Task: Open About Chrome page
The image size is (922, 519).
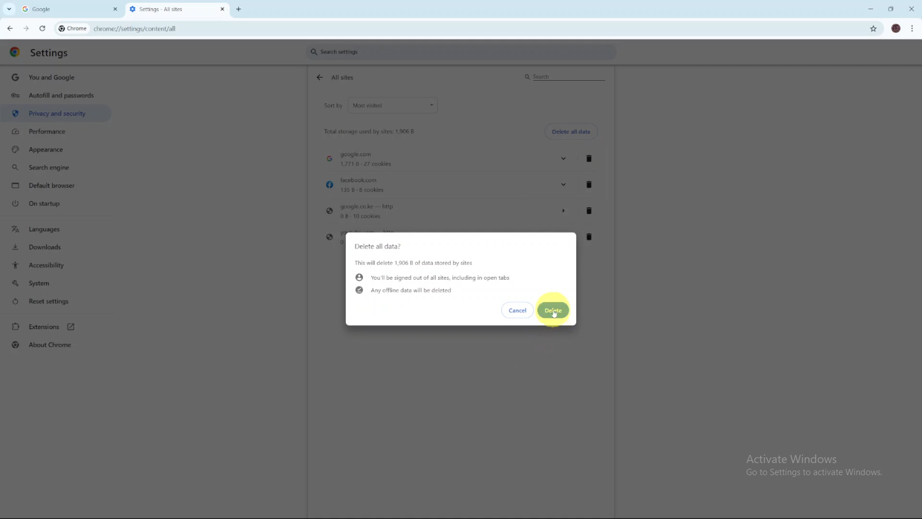Action: pos(50,345)
